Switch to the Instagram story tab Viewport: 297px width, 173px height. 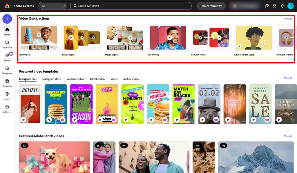coord(52,79)
